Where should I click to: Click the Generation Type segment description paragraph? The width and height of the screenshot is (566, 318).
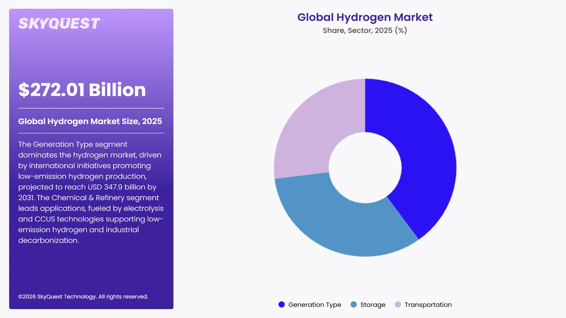tap(91, 192)
